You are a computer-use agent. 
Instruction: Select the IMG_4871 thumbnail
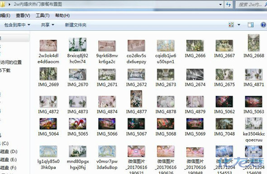pos(254,75)
